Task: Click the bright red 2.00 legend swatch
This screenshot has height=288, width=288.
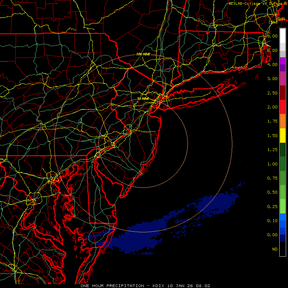Action: [283, 107]
